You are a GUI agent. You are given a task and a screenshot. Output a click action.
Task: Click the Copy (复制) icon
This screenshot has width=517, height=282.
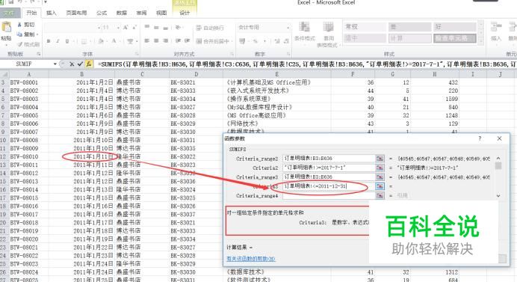pos(19,34)
